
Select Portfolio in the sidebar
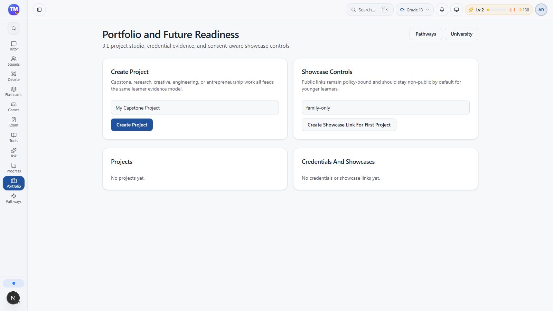(x=14, y=183)
